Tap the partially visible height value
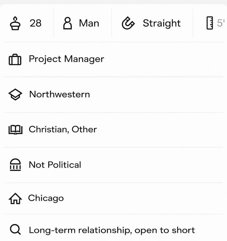 (x=221, y=23)
